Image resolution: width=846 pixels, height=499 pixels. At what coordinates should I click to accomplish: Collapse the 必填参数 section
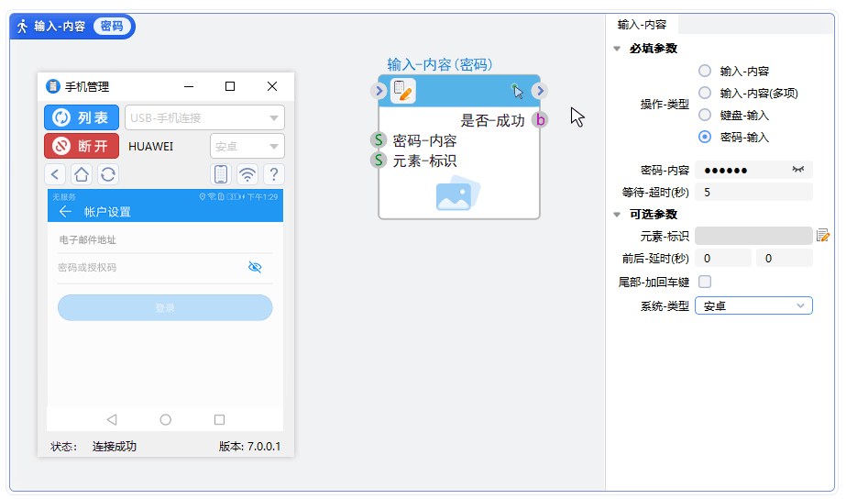point(616,49)
